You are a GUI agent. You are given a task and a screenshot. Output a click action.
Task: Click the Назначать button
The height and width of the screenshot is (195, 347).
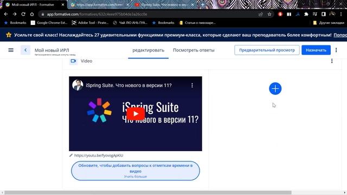click(316, 50)
